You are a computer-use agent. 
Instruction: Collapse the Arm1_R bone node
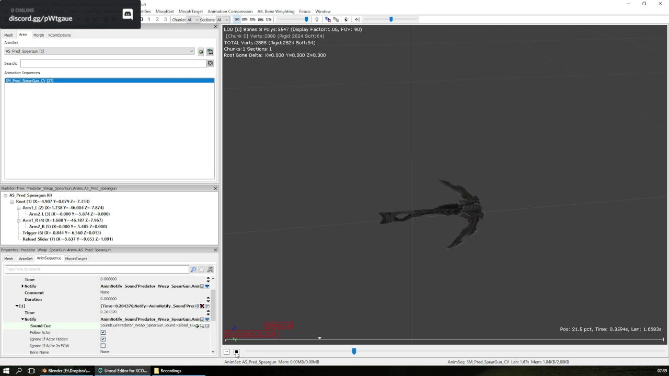[x=18, y=220]
